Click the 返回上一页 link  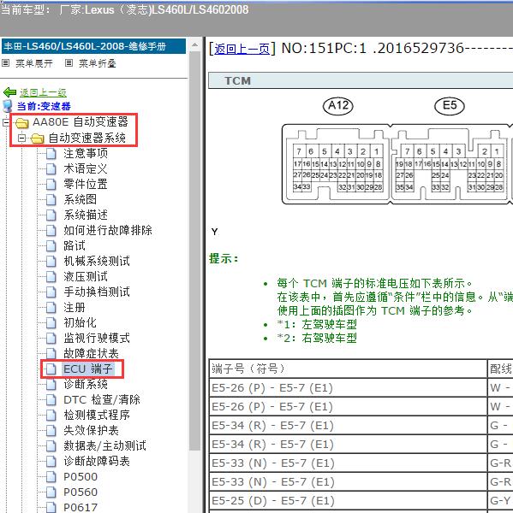242,49
